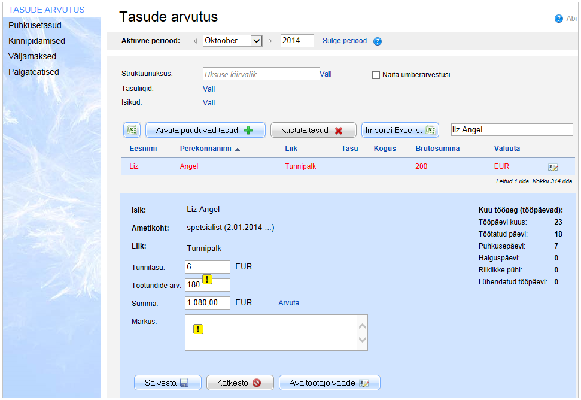Click the yellow warning icon in Märkus box

coord(199,328)
